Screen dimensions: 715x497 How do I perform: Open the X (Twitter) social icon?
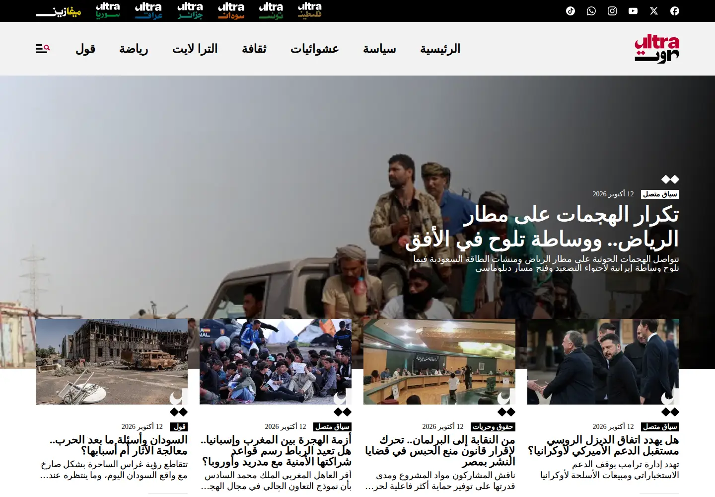[x=653, y=11]
